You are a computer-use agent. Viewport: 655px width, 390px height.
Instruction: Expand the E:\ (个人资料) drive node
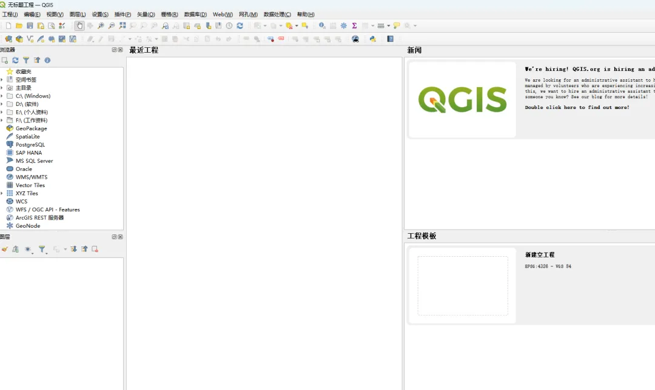[2, 112]
